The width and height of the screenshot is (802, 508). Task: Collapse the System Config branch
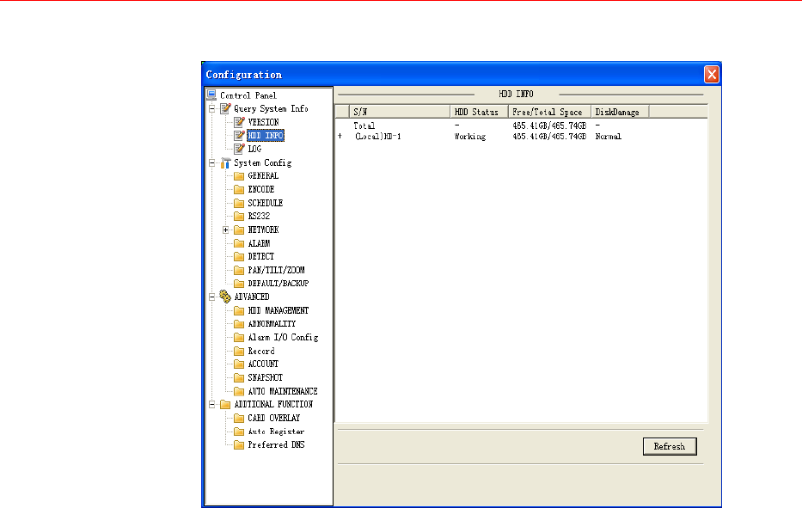click(x=212, y=163)
